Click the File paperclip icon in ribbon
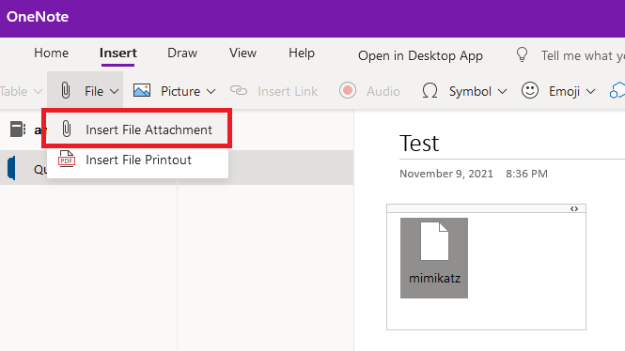This screenshot has height=351, width=625. (x=66, y=90)
